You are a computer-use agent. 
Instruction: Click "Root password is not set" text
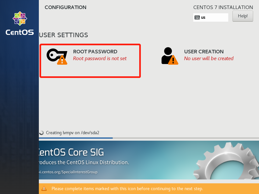pos(100,59)
